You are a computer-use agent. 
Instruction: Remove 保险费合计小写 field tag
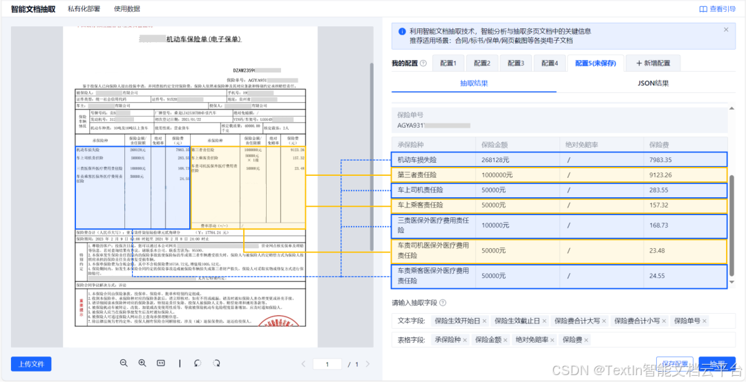pyautogui.click(x=664, y=321)
